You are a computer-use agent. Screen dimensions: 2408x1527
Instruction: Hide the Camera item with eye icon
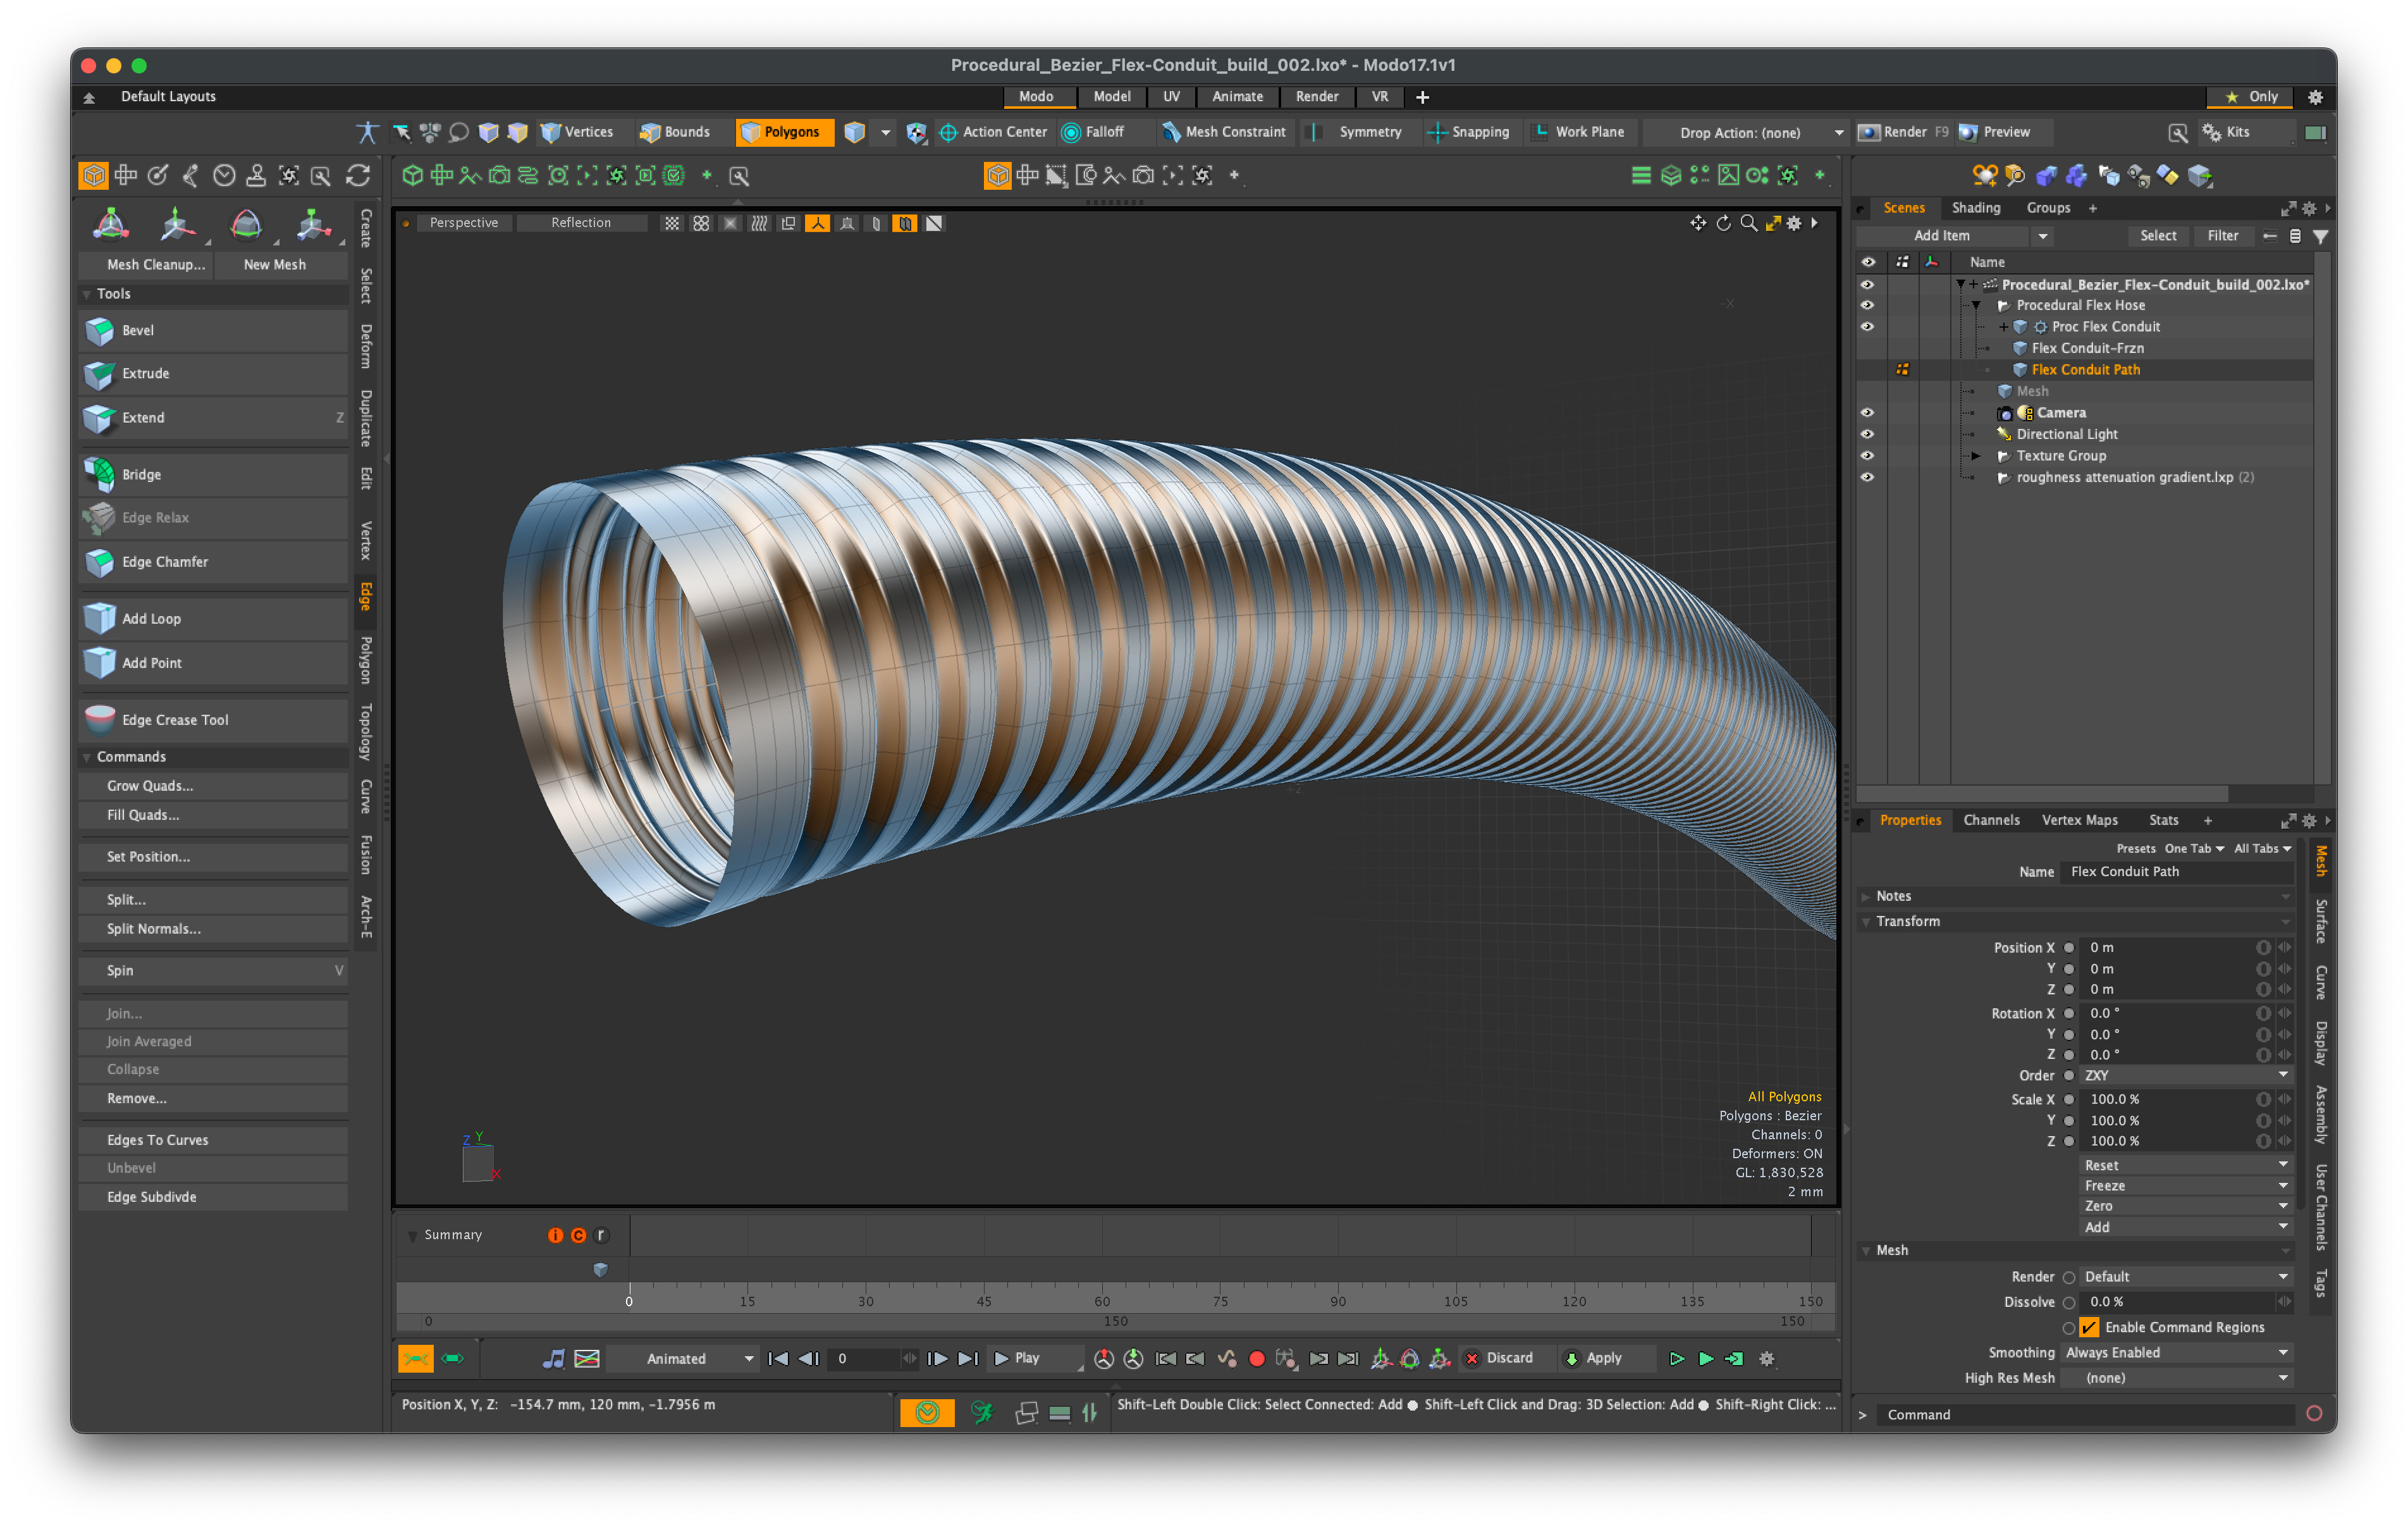1867,412
